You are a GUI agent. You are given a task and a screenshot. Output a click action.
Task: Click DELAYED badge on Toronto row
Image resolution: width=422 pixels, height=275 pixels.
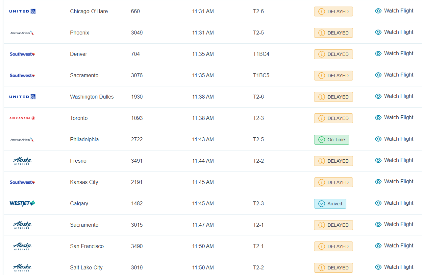[x=334, y=118]
